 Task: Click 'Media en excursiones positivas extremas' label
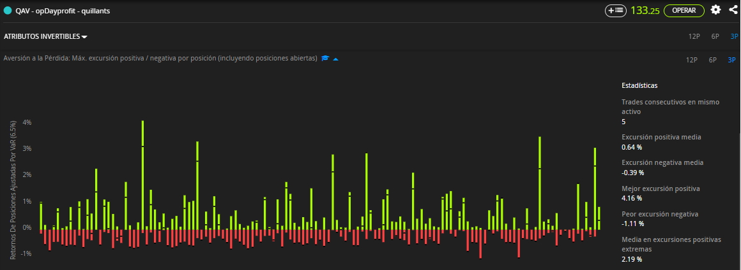click(x=671, y=244)
